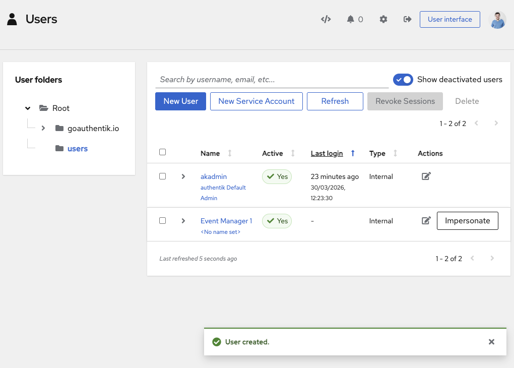Sort users by Last login arrow

tap(353, 153)
